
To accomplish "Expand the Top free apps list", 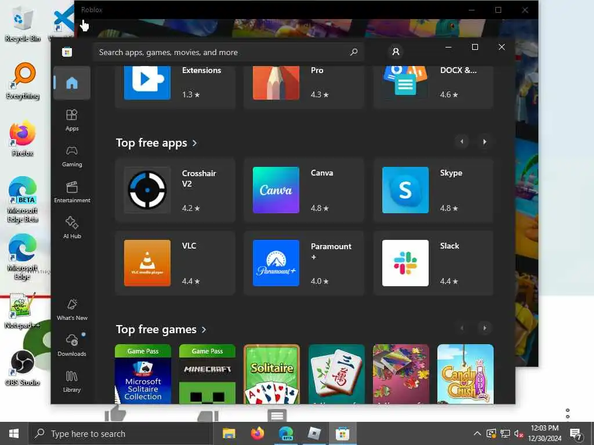I will click(157, 143).
